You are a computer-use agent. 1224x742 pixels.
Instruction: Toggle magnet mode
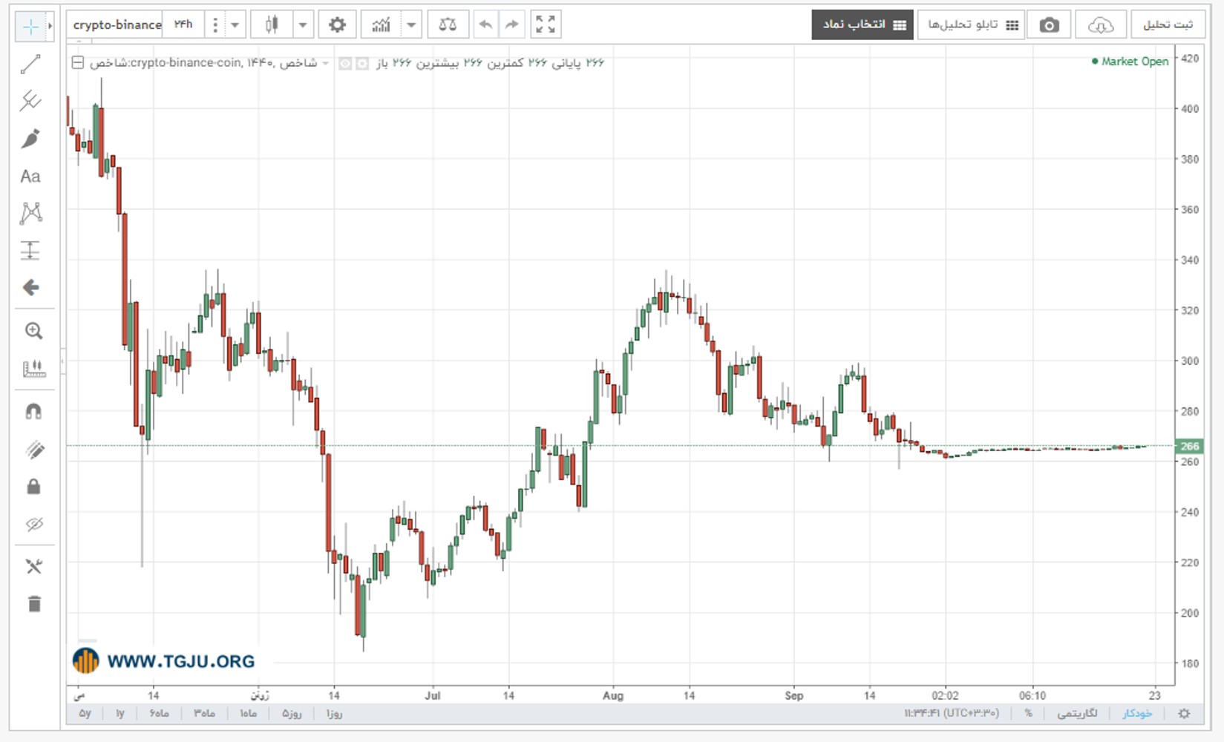[x=33, y=412]
